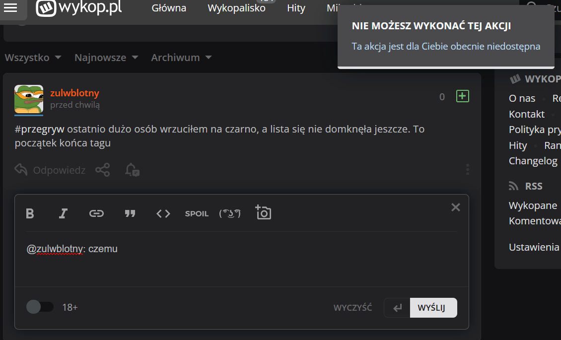561x340 pixels.
Task: Click Wyczyść to clear the reply
Action: pyautogui.click(x=352, y=308)
